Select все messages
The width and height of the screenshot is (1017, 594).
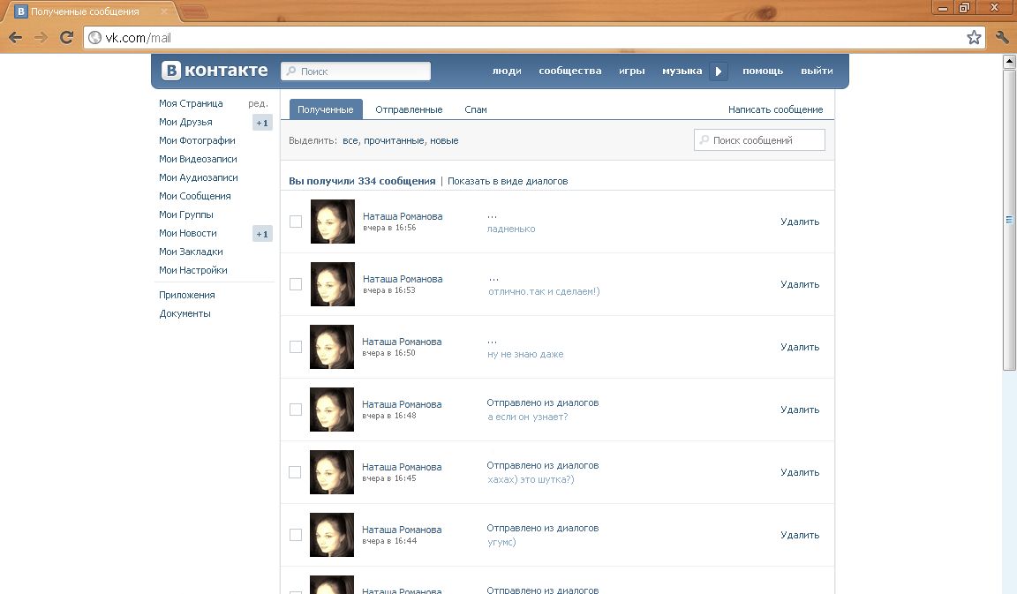tap(350, 140)
